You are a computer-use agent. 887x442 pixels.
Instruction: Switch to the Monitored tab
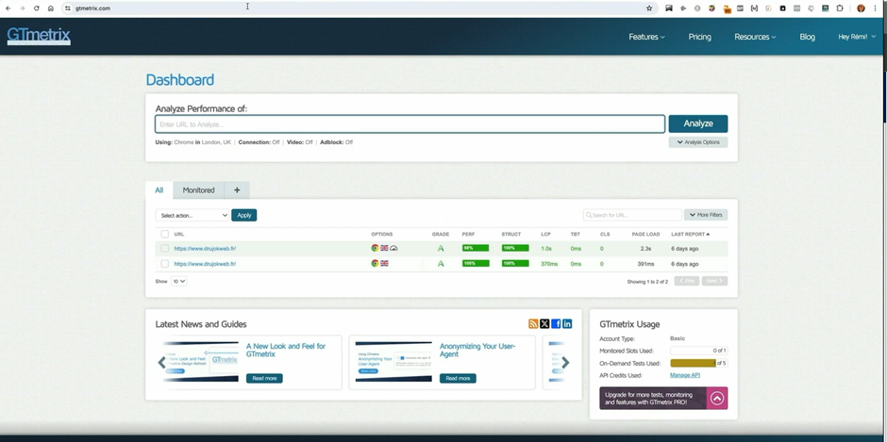(198, 190)
